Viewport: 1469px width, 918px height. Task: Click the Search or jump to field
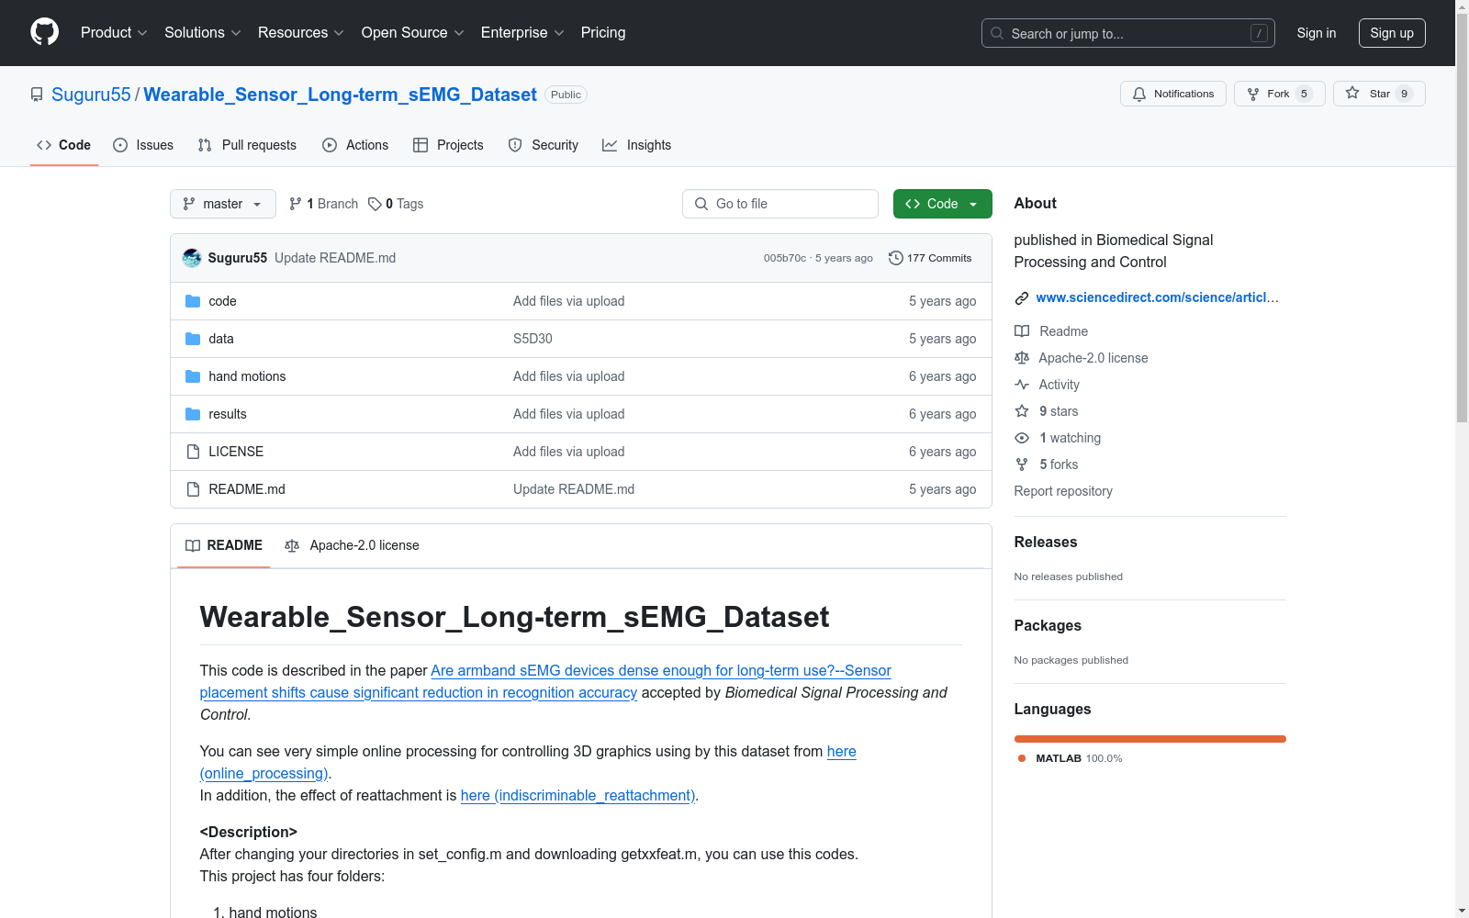(x=1128, y=33)
